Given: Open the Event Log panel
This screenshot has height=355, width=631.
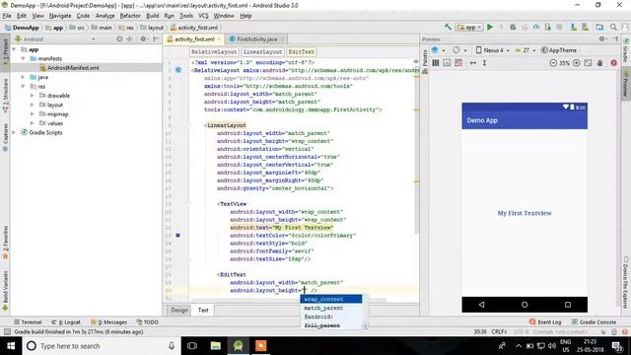Looking at the screenshot, I should pos(545,322).
